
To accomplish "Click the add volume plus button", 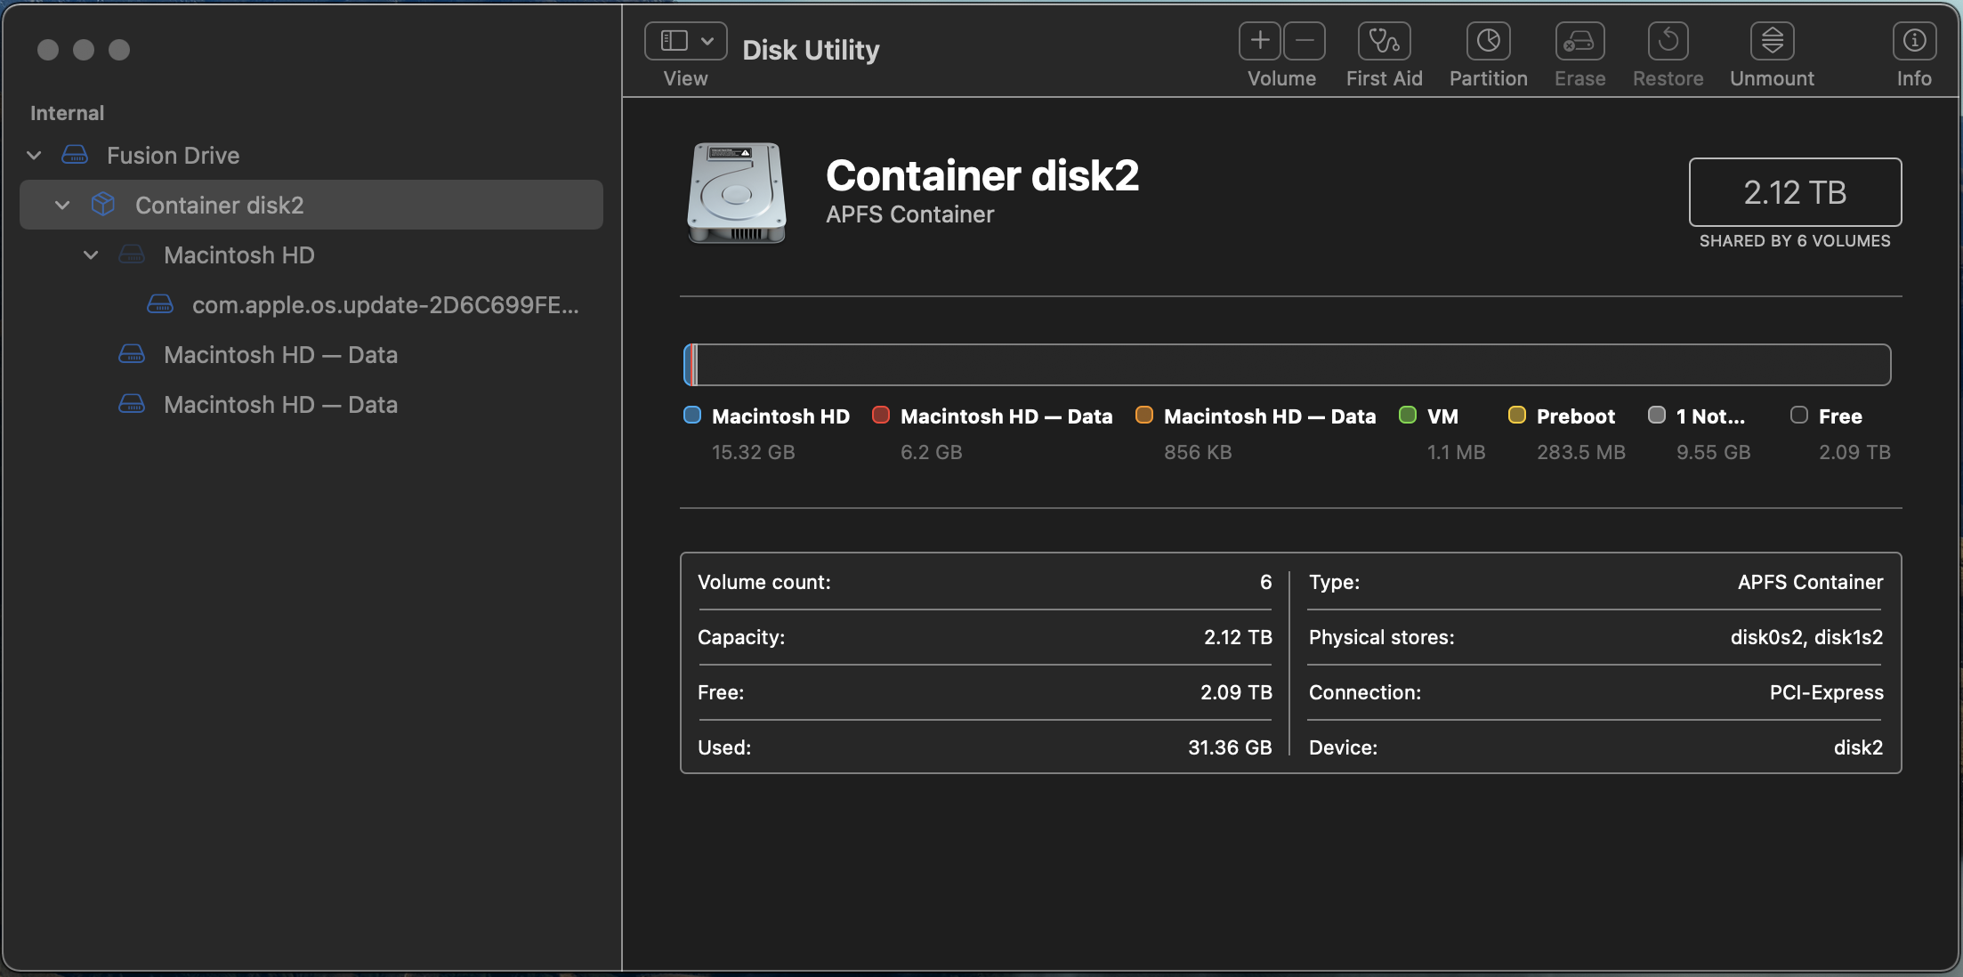I will [x=1260, y=41].
